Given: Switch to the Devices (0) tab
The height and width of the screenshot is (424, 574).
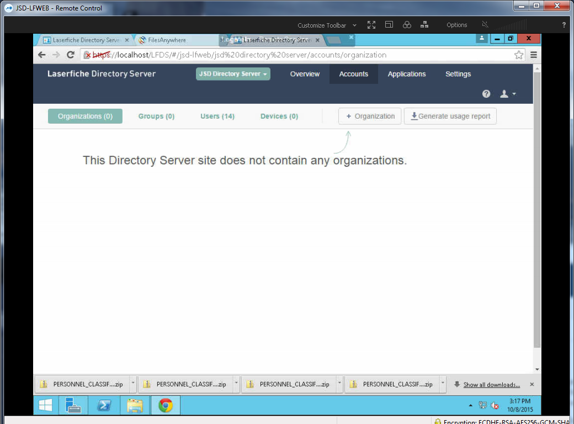Looking at the screenshot, I should [279, 116].
